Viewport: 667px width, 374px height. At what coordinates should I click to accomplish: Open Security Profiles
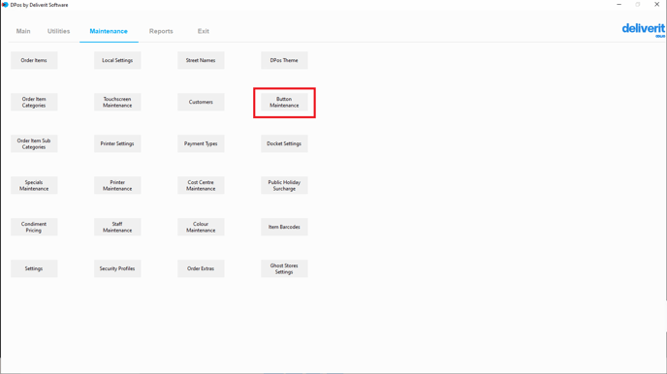117,268
